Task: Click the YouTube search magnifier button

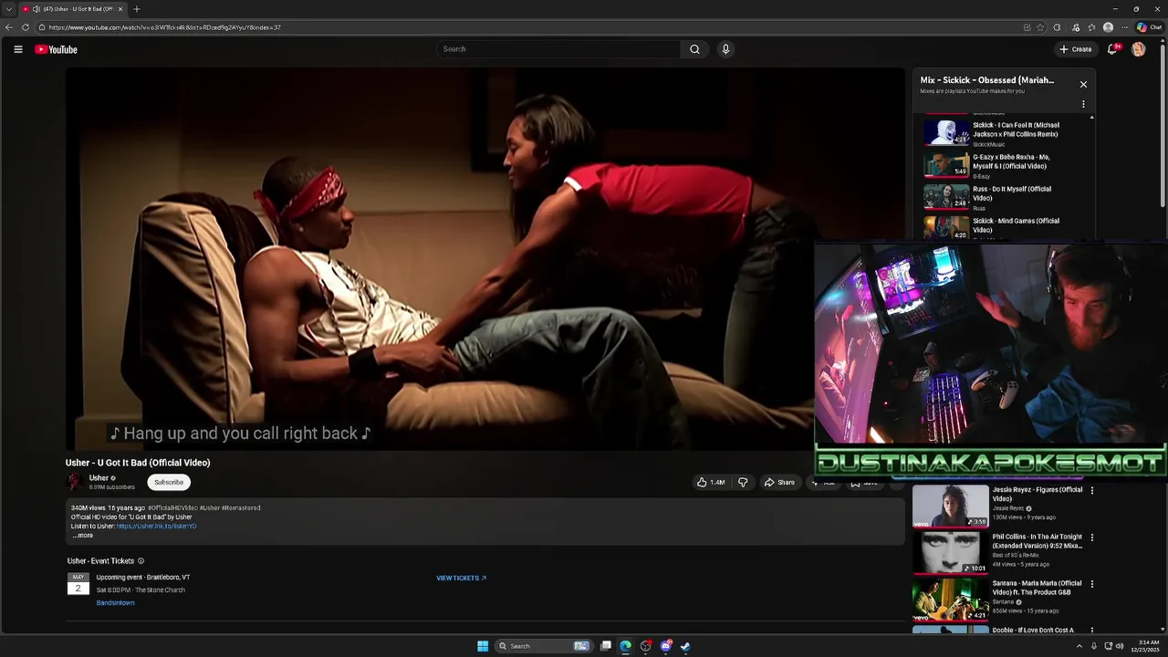Action: pos(694,49)
